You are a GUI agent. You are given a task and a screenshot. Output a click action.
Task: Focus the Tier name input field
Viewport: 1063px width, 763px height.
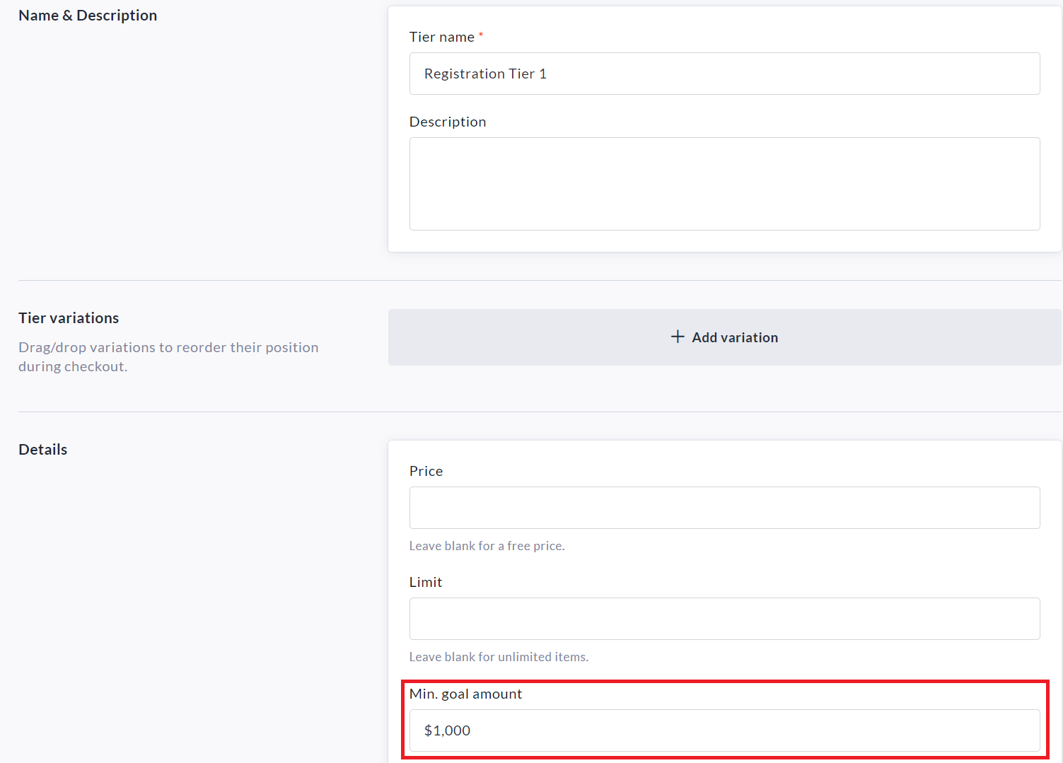724,74
